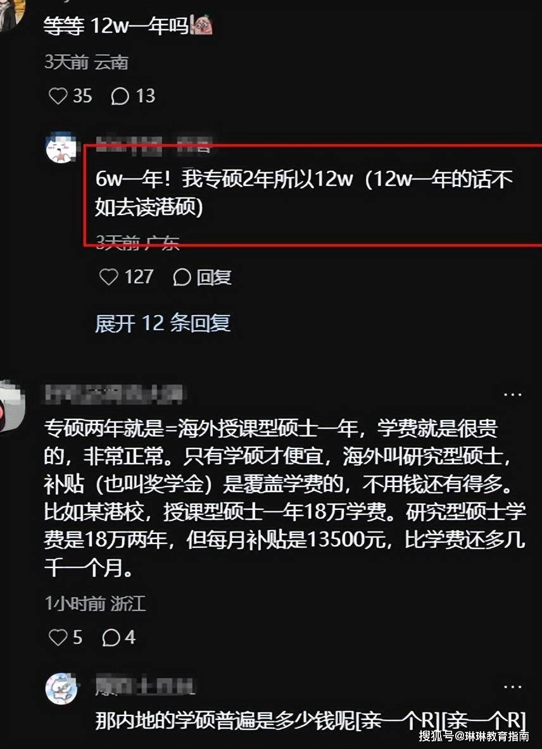The height and width of the screenshot is (749, 542).
Task: Open three-dot menu on 专硕两年 comment
Action: pos(512,395)
